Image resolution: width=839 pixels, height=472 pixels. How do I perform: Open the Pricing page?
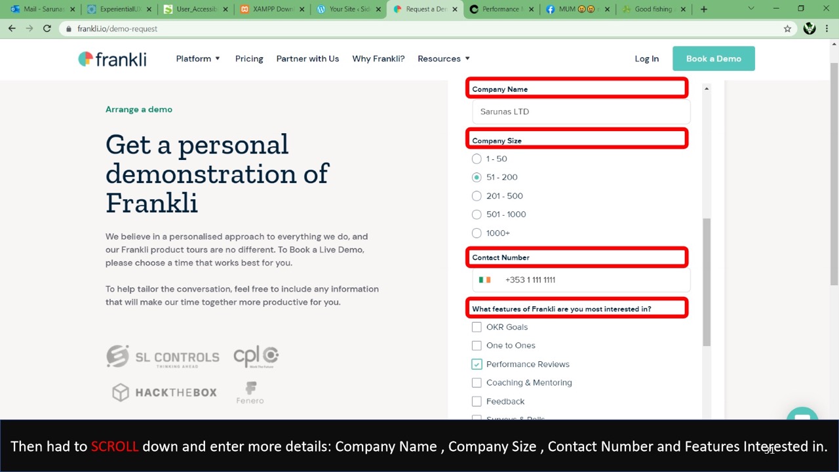249,58
